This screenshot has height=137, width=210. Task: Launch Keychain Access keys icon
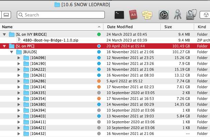click(x=178, y=14)
